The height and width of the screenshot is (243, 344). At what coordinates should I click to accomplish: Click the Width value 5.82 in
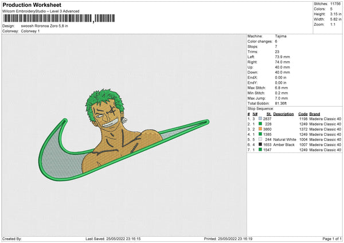pyautogui.click(x=336, y=19)
